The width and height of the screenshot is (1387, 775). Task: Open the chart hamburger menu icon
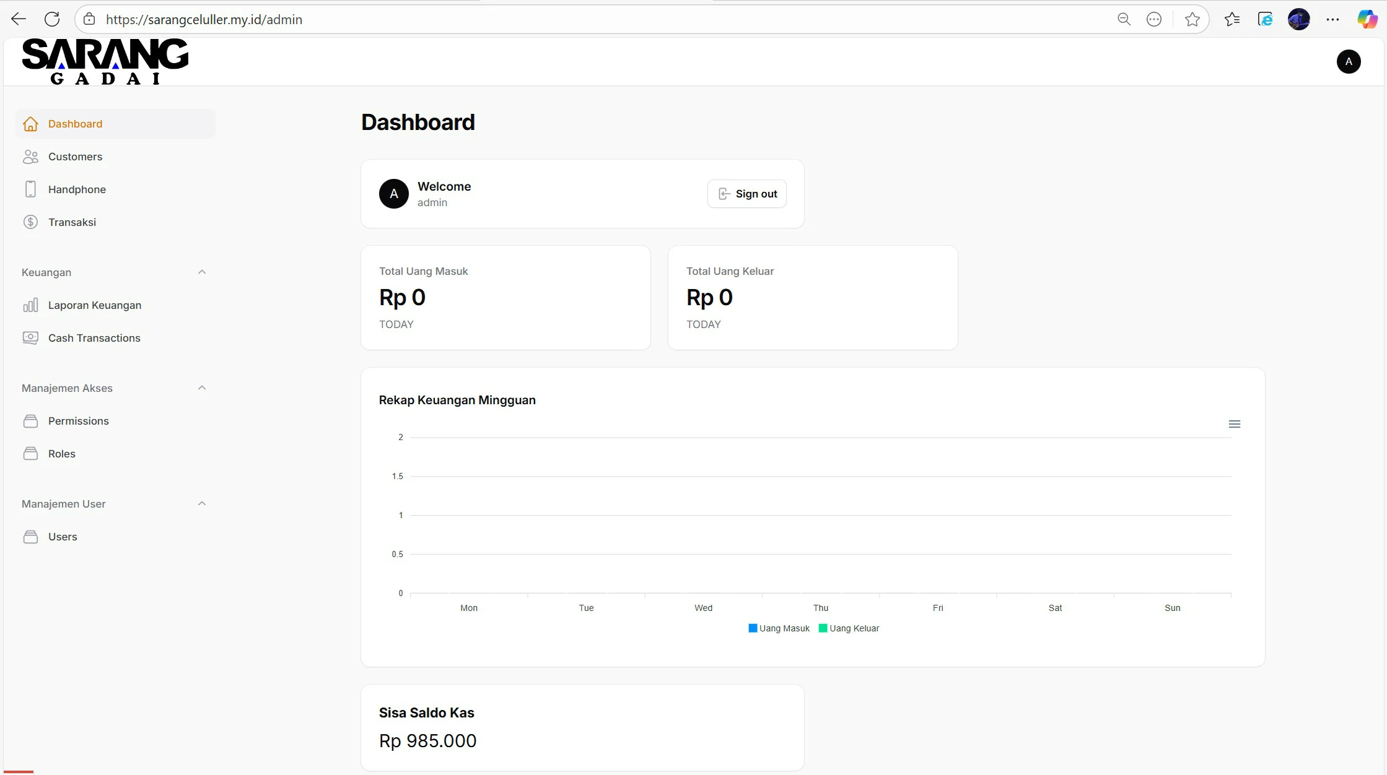pos(1234,424)
